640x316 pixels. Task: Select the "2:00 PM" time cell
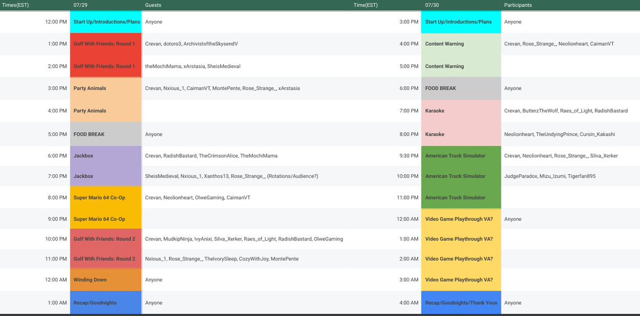tap(58, 66)
